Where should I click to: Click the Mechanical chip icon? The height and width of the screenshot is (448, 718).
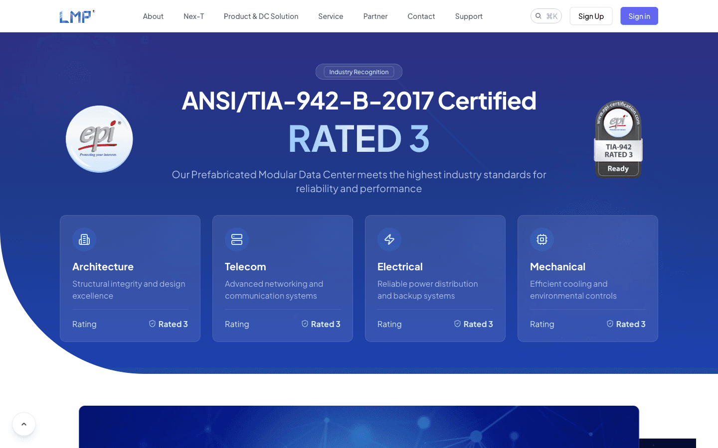click(x=542, y=239)
